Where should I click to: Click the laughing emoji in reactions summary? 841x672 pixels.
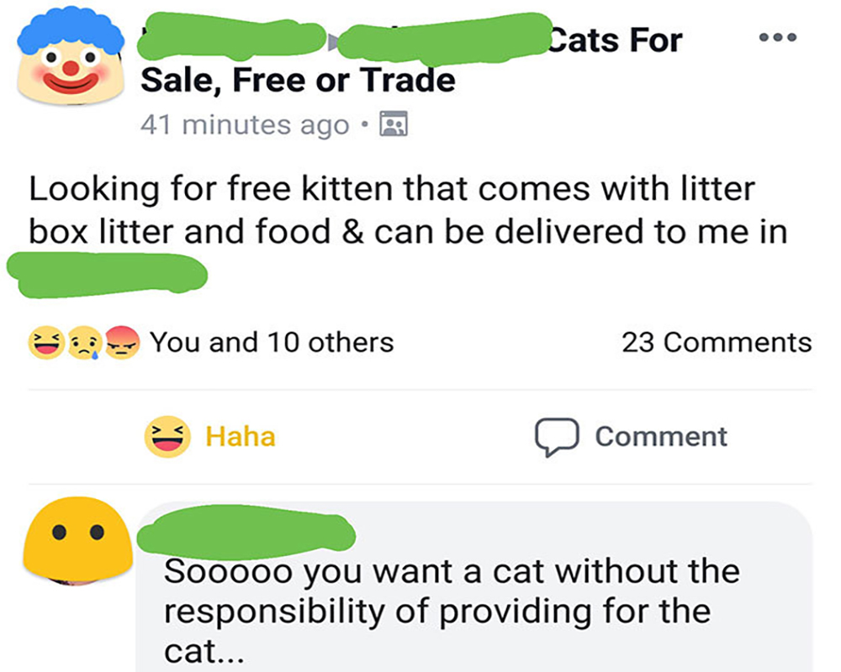coord(45,343)
